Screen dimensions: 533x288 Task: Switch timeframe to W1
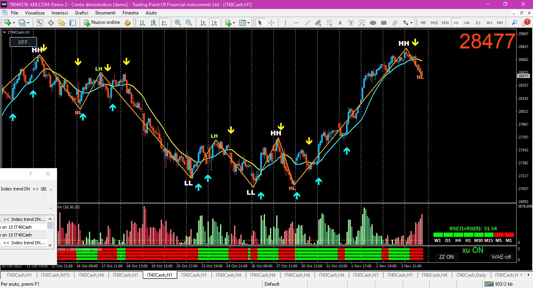click(x=489, y=23)
